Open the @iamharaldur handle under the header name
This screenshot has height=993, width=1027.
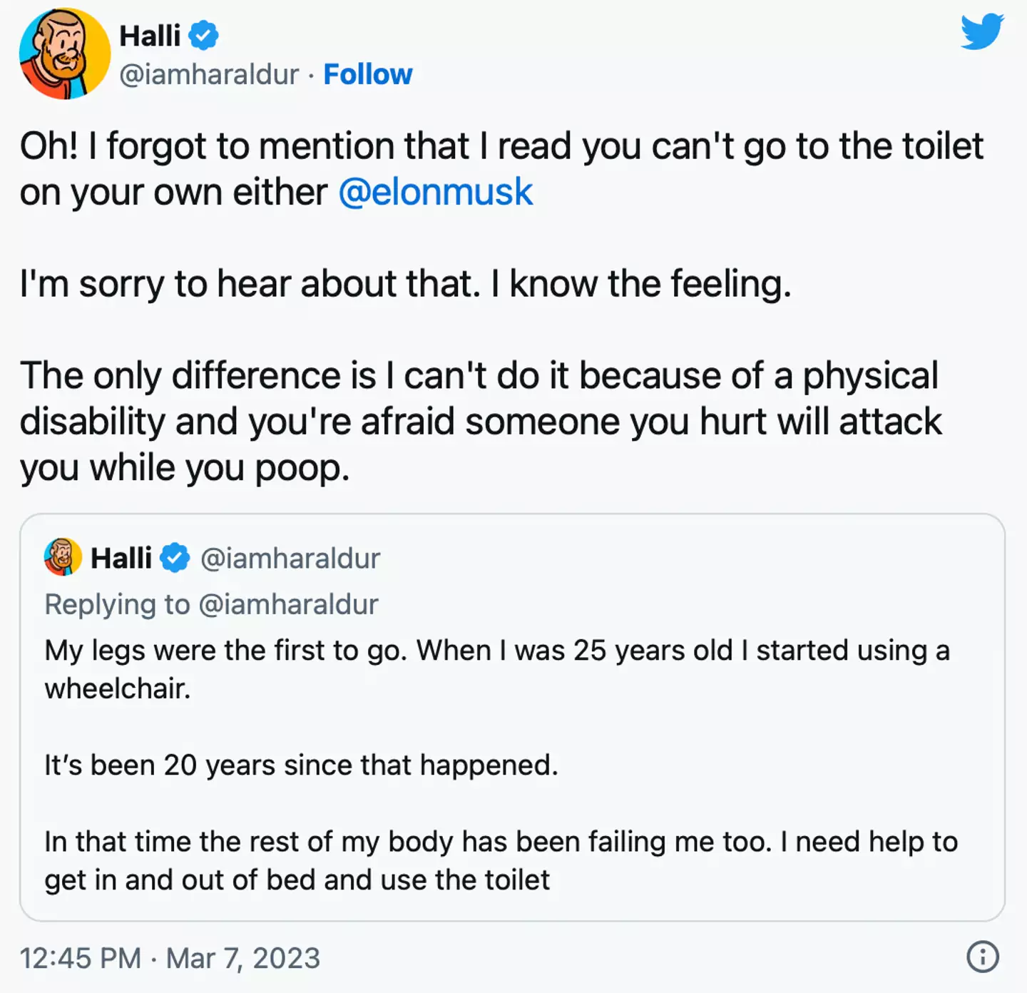(209, 74)
